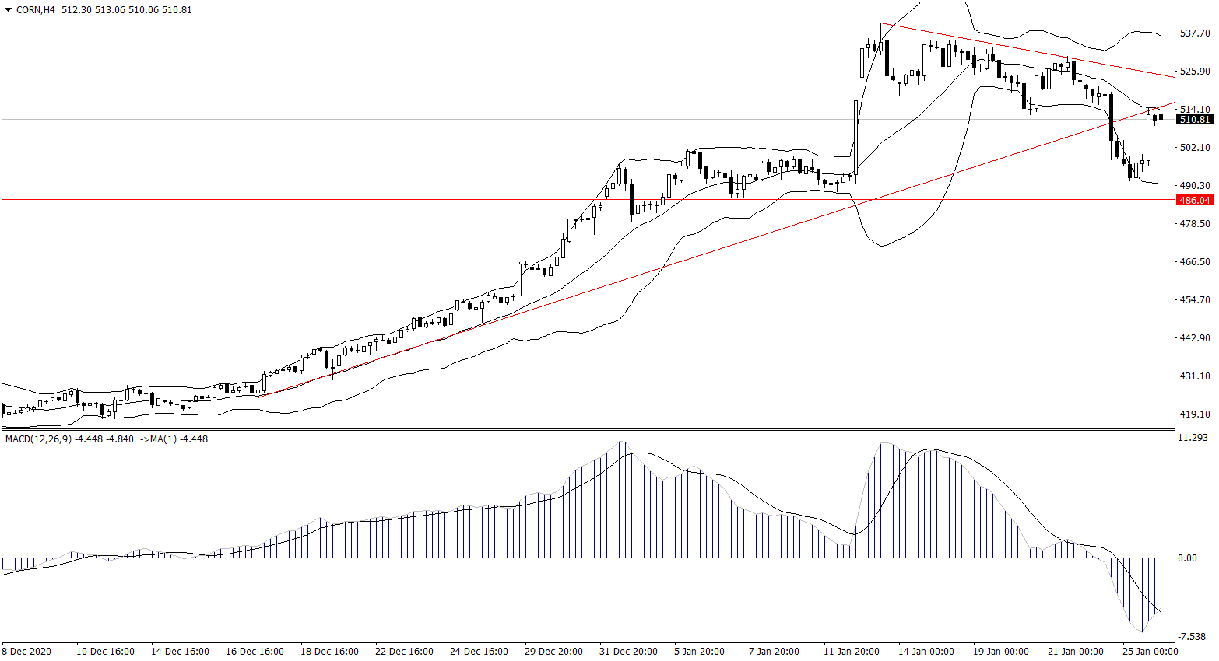This screenshot has width=1219, height=661.
Task: Click the 11.293 value on MACD scale
Action: (1193, 438)
